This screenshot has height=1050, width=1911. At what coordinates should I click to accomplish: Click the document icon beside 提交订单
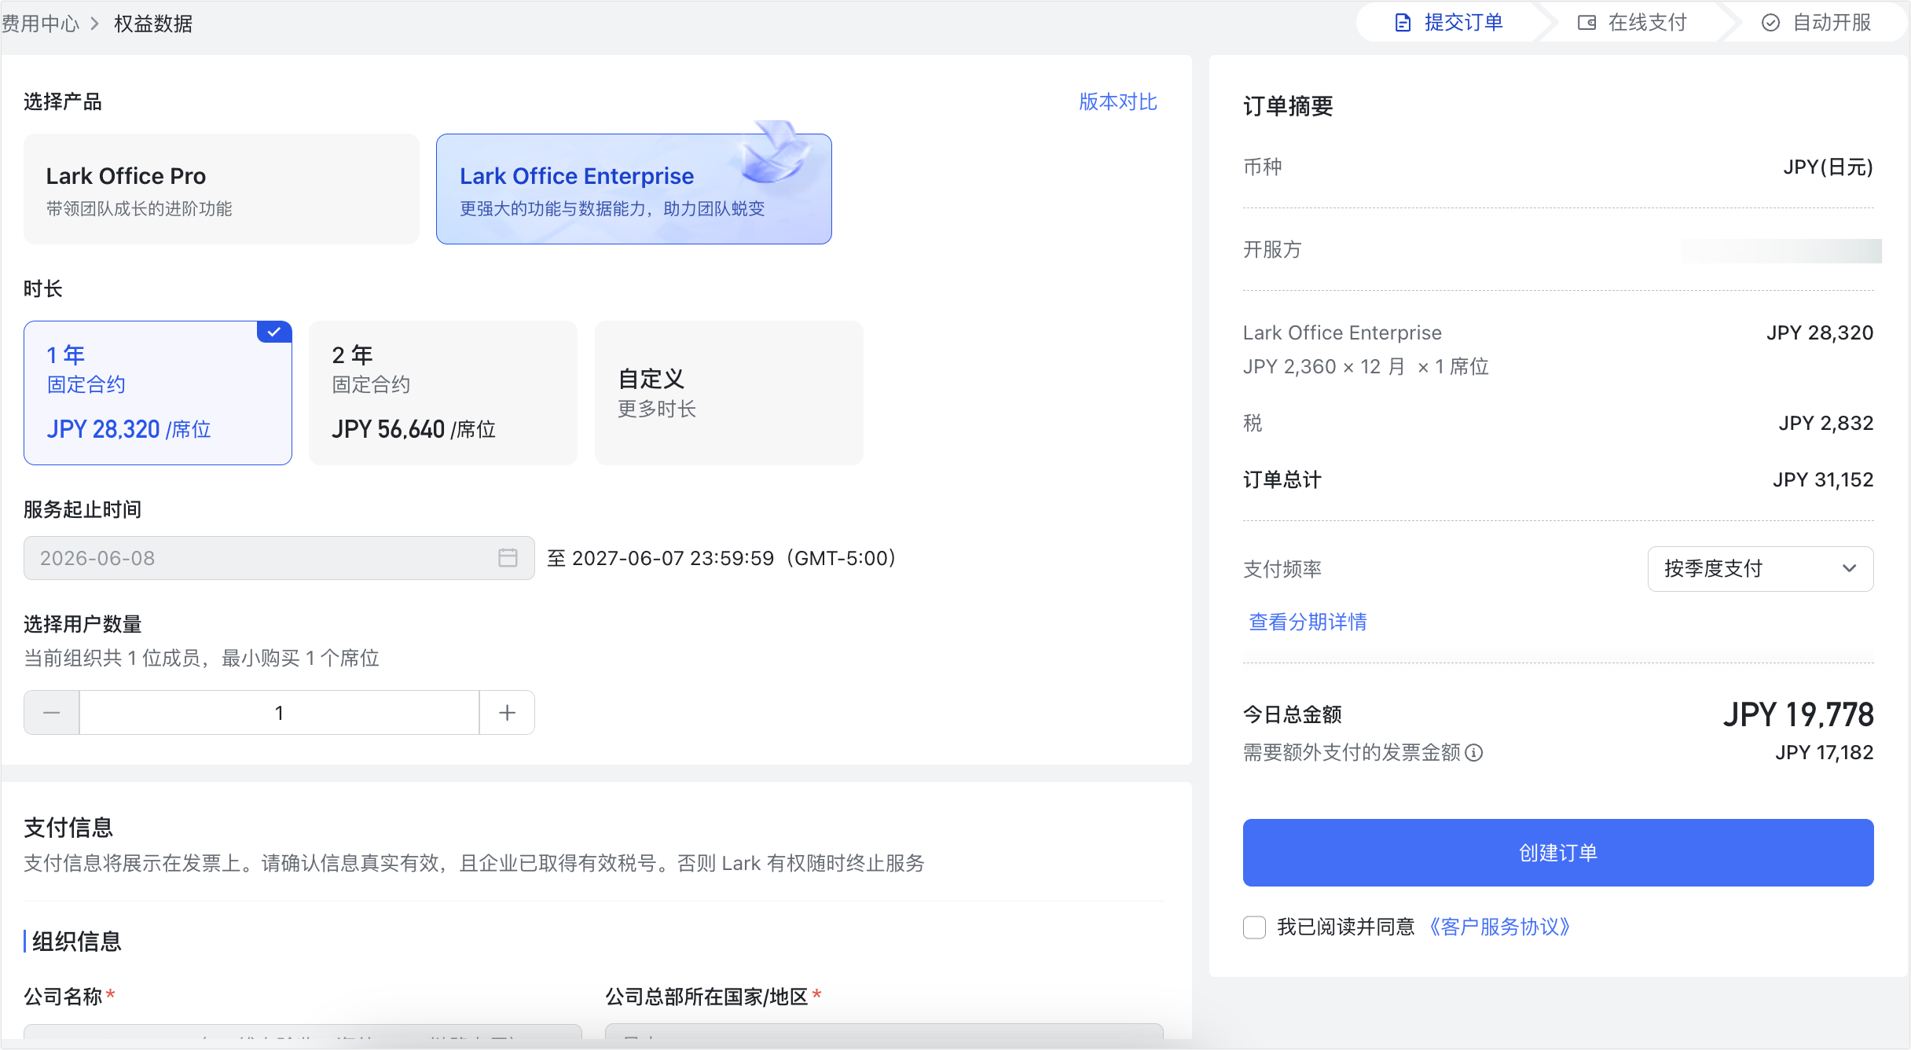pyautogui.click(x=1403, y=23)
